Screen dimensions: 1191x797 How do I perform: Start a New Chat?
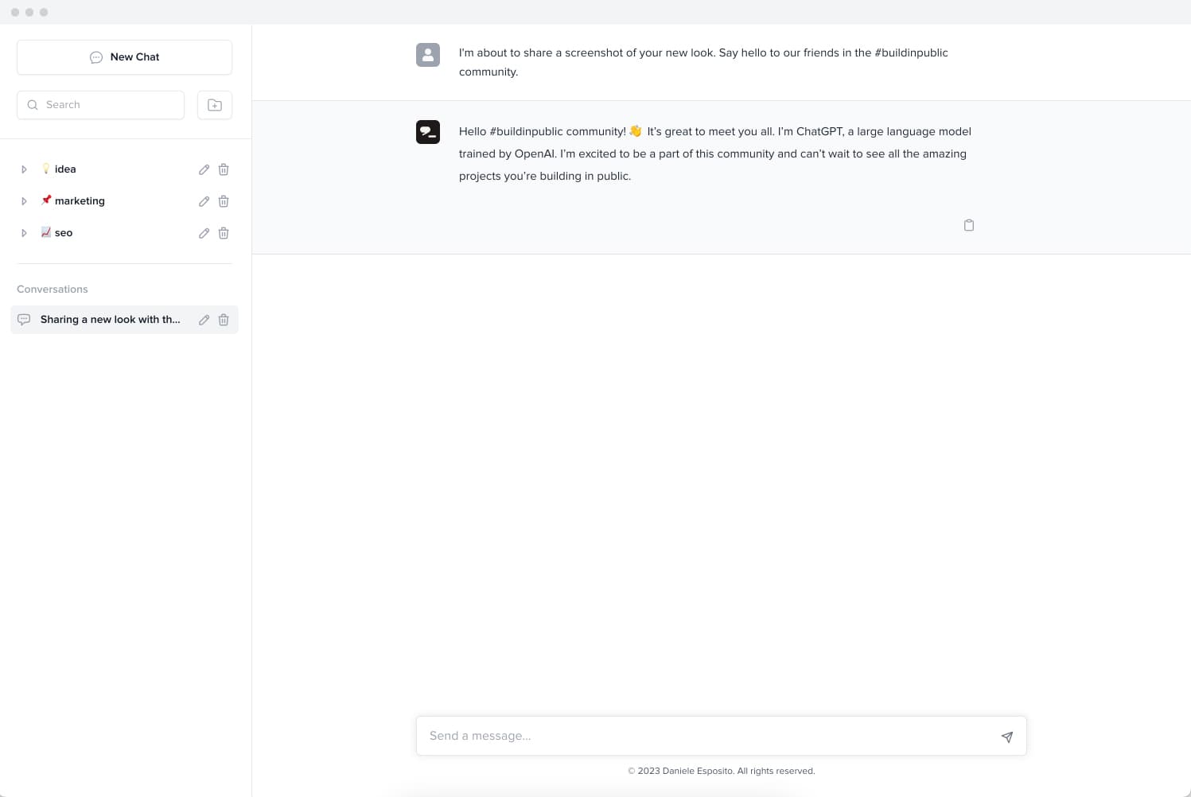tap(124, 57)
